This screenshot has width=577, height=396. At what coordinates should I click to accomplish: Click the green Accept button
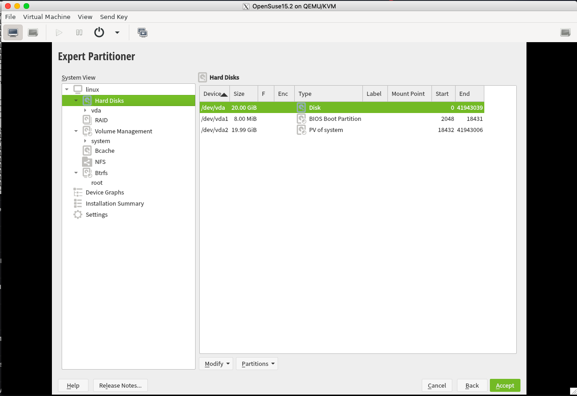coord(505,385)
